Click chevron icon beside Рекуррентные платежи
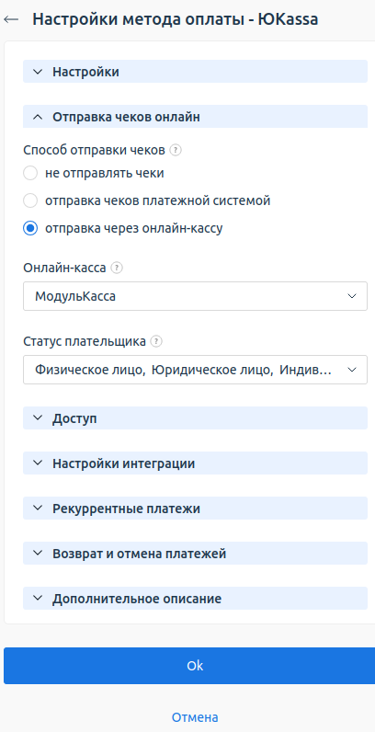Screen dimensions: 375x732 (39, 508)
